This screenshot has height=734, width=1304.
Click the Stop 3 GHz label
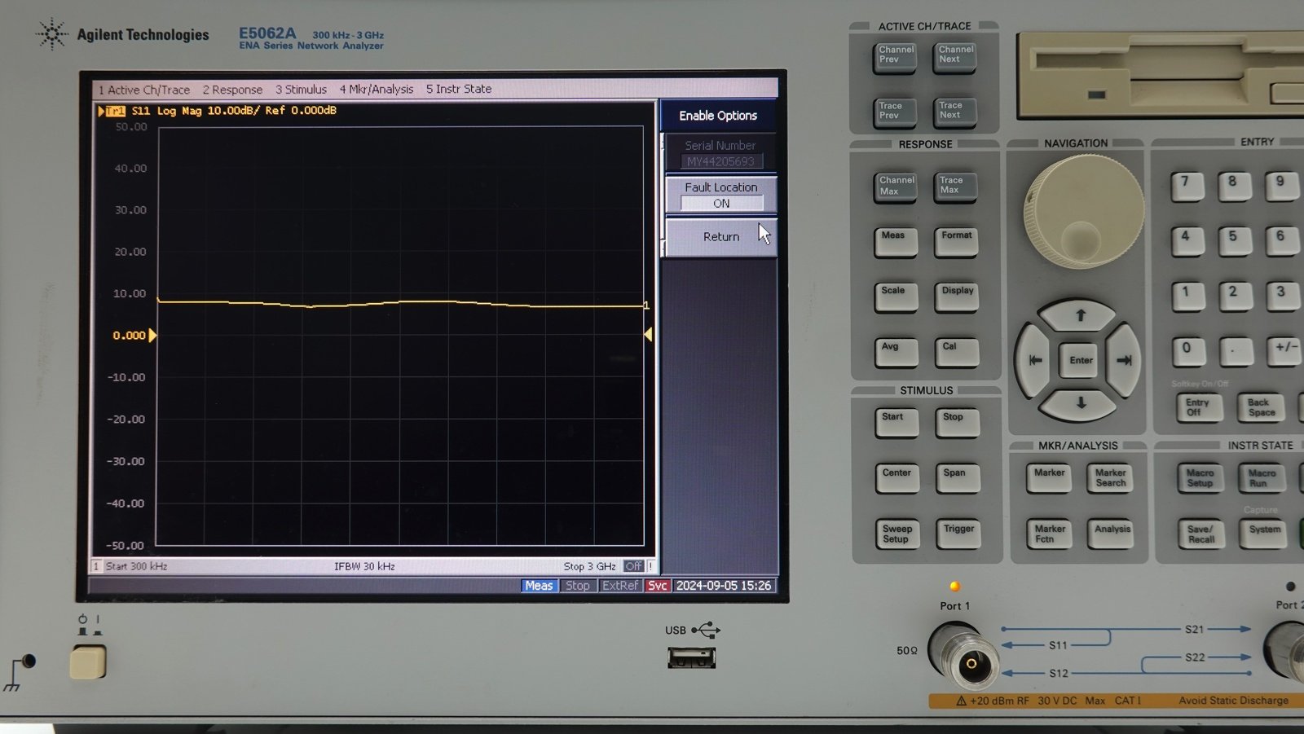click(x=589, y=566)
